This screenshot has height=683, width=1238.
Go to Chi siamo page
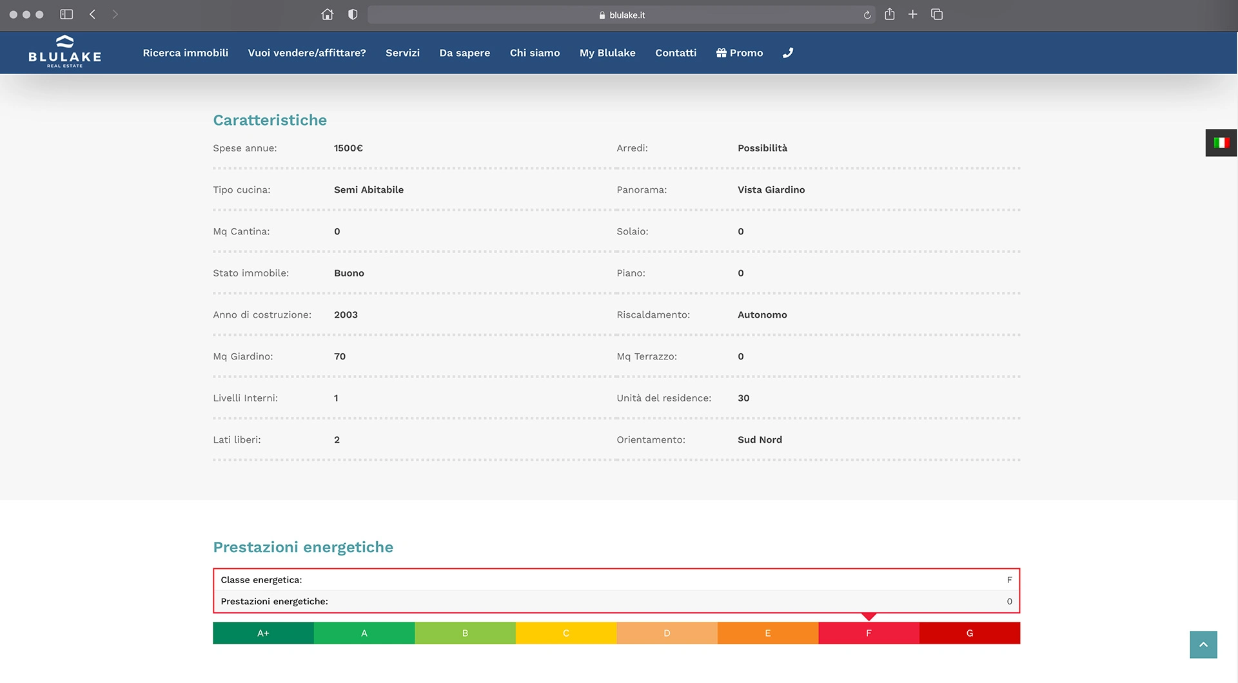(x=535, y=53)
